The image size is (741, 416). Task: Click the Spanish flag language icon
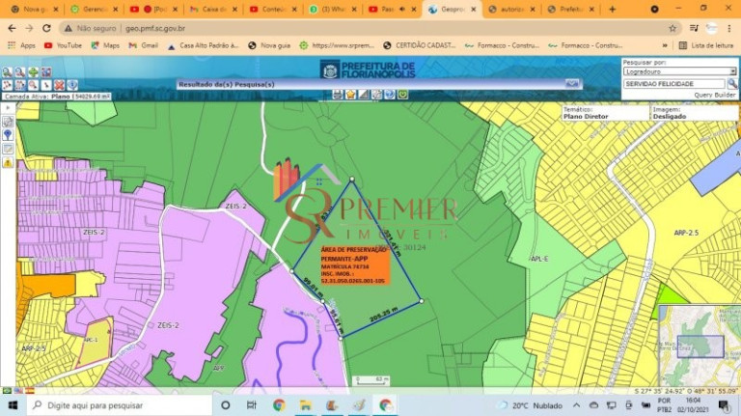(30, 391)
